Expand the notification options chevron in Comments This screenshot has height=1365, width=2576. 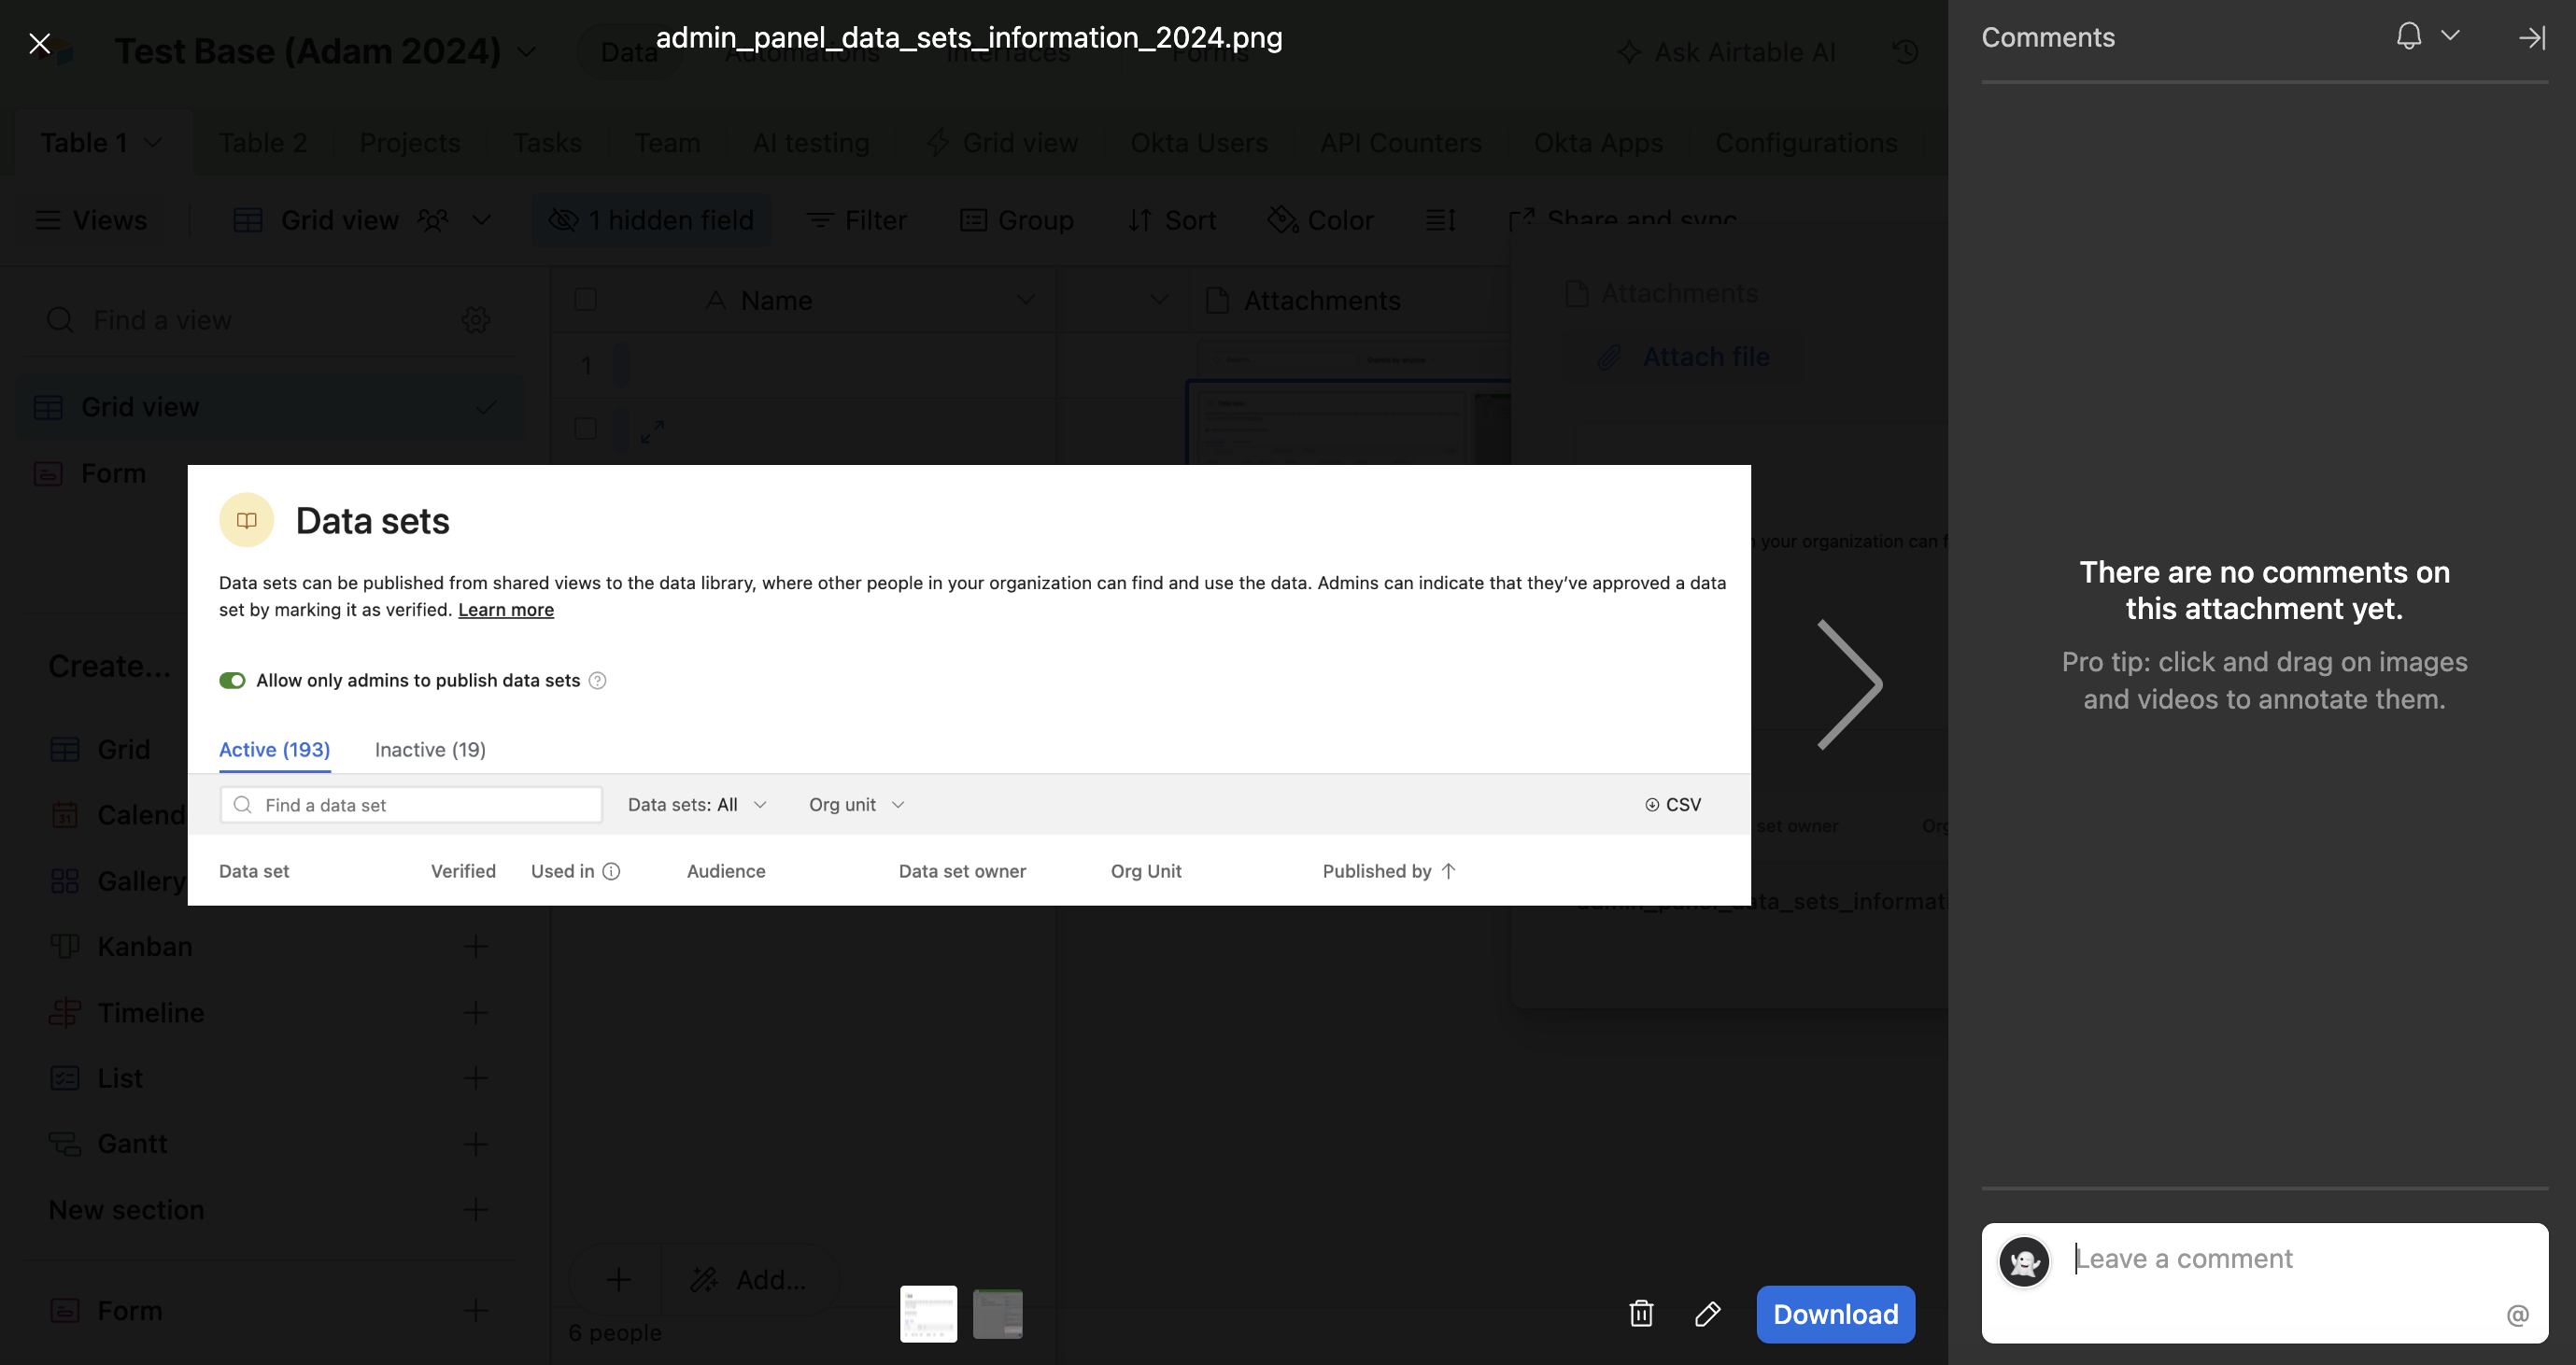click(x=2450, y=35)
